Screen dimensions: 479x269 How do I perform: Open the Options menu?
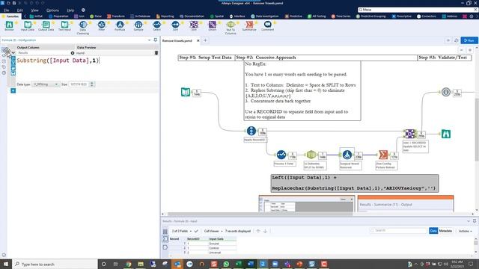coord(52,10)
